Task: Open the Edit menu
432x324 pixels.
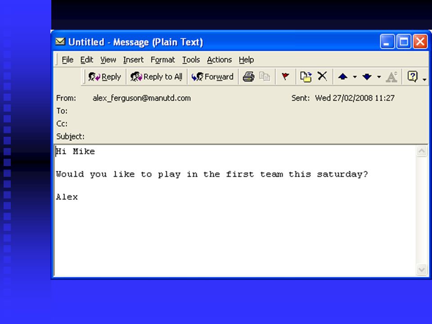Action: (86, 60)
